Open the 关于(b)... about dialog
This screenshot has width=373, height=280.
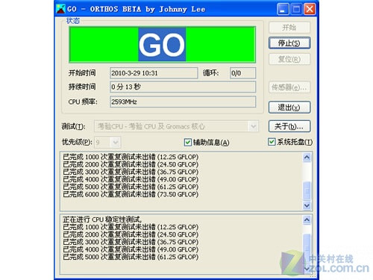(x=289, y=126)
